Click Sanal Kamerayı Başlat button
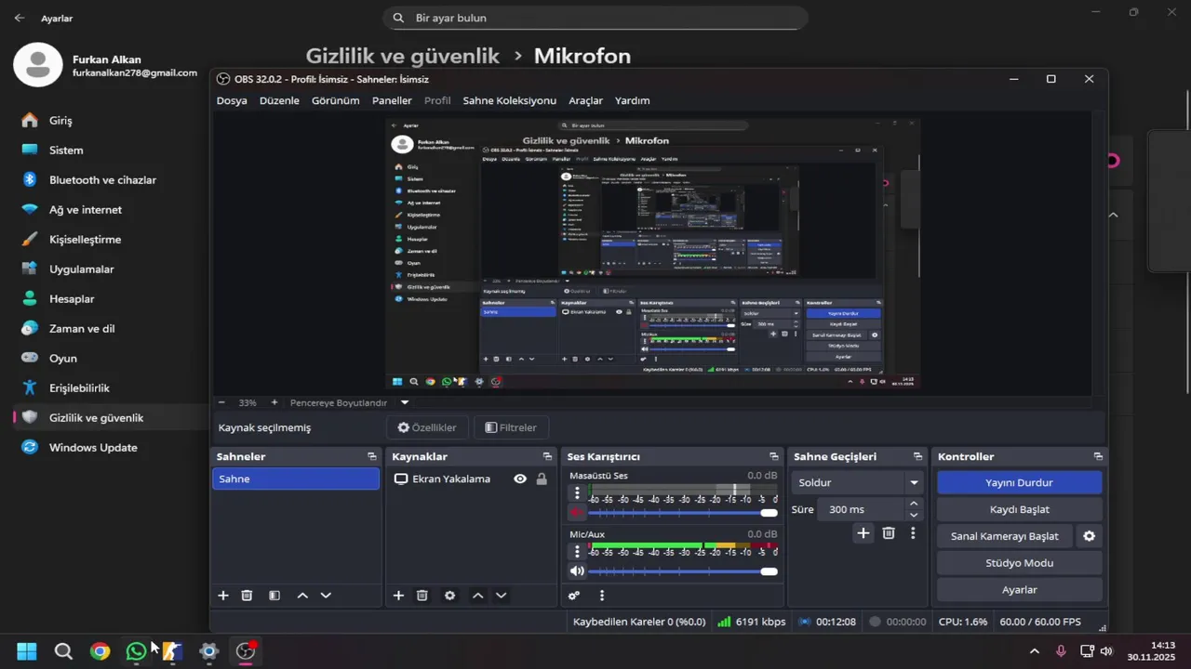 (x=1004, y=536)
